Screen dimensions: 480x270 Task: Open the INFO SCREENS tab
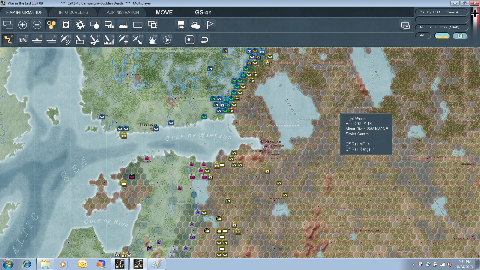(x=73, y=12)
